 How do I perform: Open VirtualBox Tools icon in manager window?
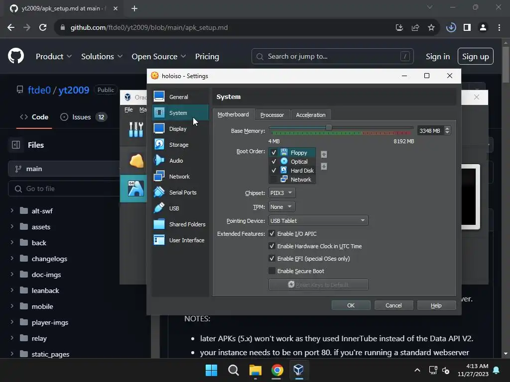click(x=136, y=129)
